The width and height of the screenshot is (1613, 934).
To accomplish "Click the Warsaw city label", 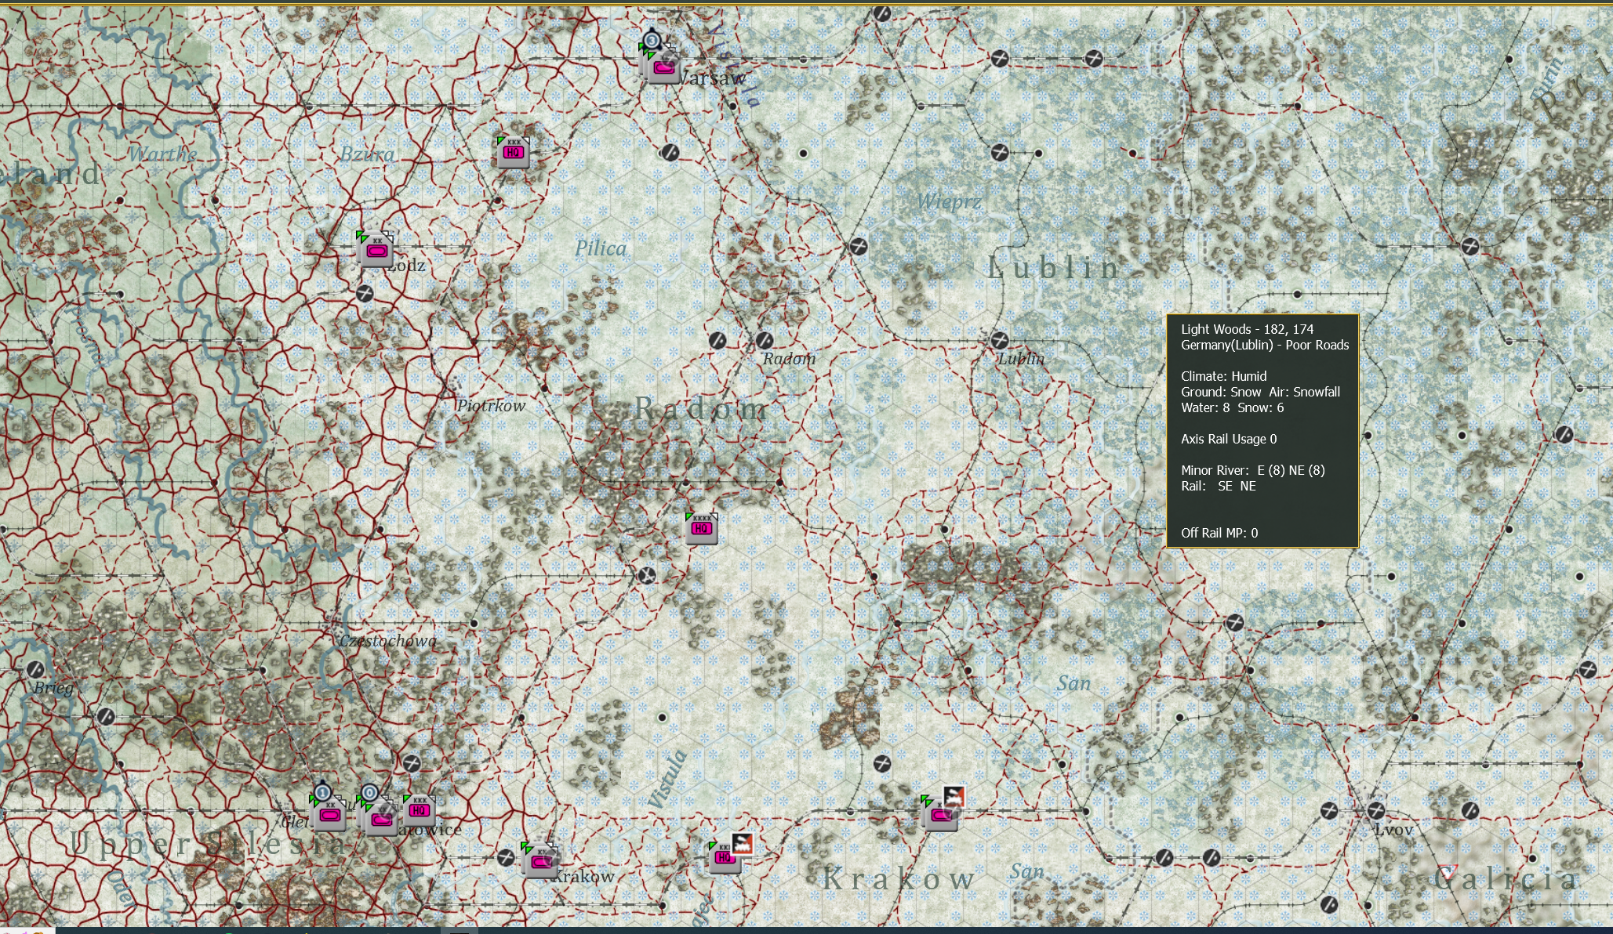I will point(712,78).
